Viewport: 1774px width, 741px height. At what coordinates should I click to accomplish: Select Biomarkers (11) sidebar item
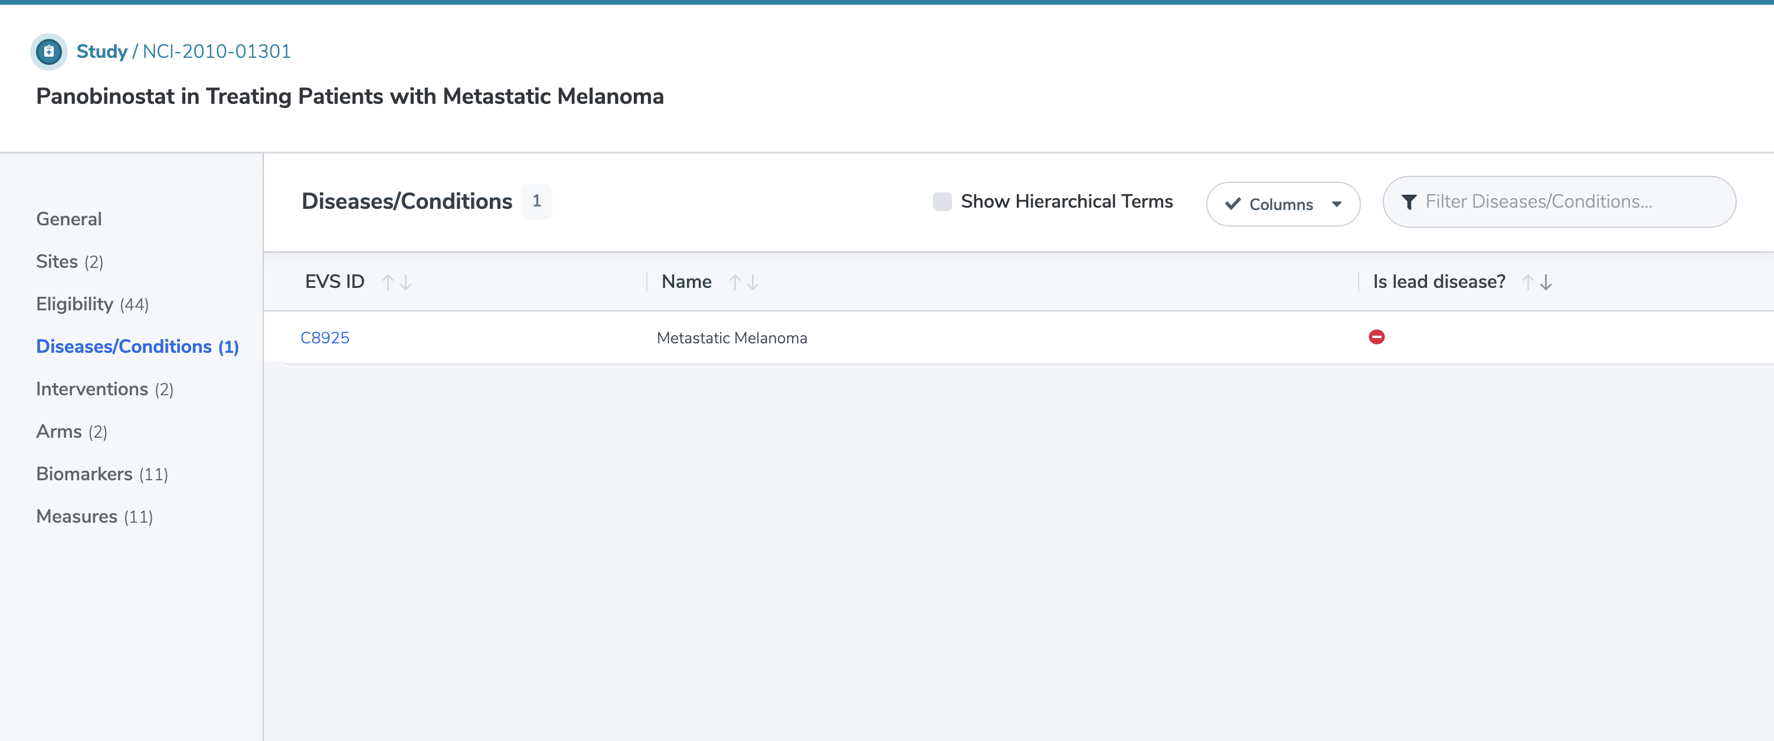point(102,474)
